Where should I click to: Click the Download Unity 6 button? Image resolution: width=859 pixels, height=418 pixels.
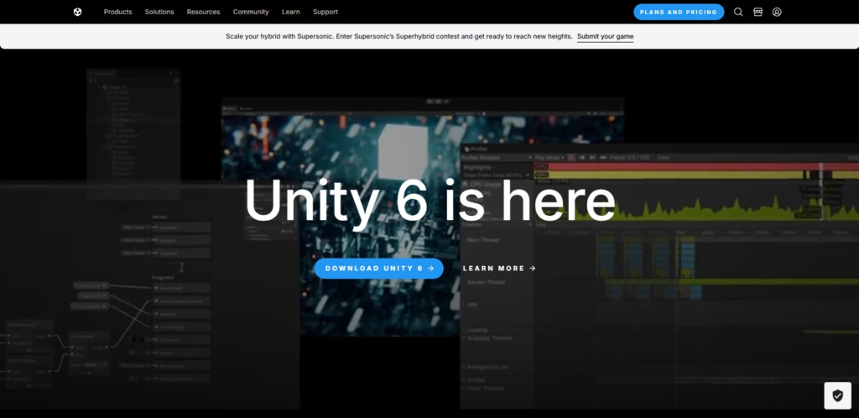pos(379,269)
